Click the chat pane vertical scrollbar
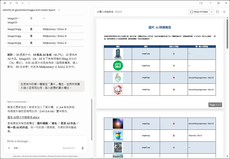This screenshot has width=230, height=159. pos(92,120)
